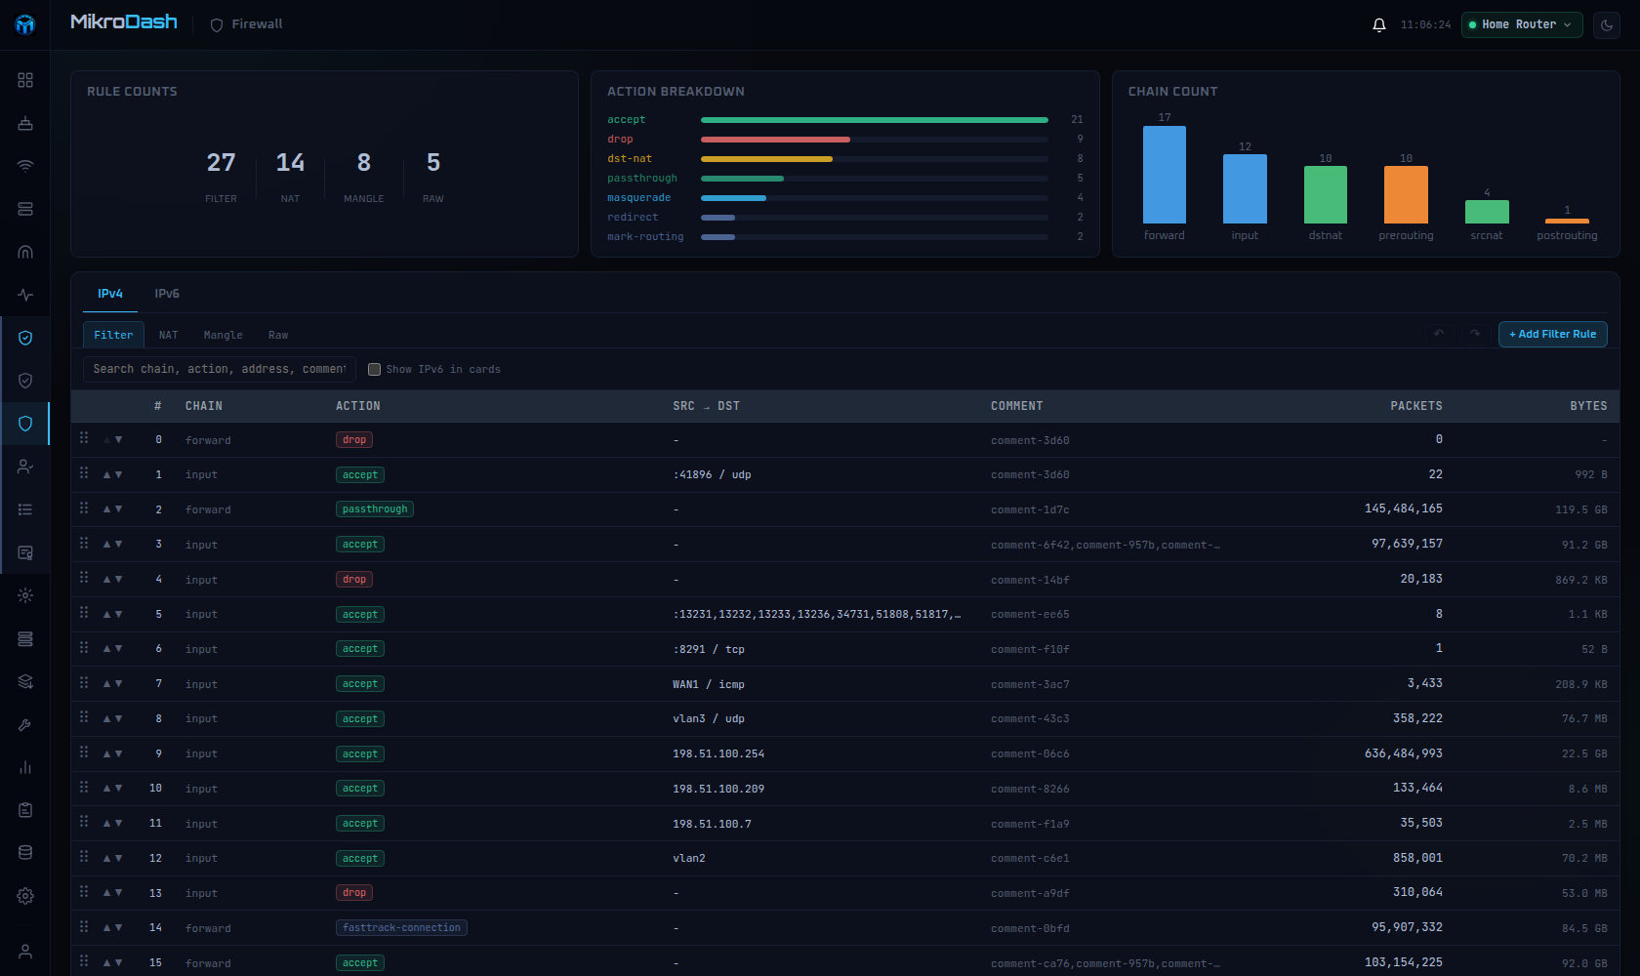Click the notification bell icon
This screenshot has height=976, width=1640.
click(1379, 24)
